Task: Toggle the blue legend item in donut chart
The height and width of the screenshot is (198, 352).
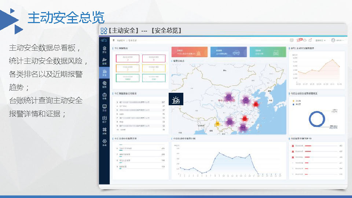Action: click(x=296, y=104)
